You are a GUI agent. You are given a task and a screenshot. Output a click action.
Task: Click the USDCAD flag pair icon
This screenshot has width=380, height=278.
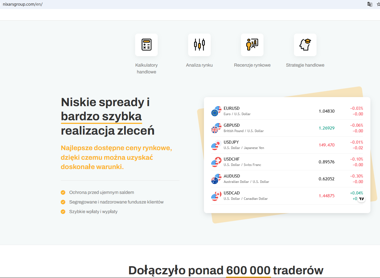pyautogui.click(x=216, y=196)
